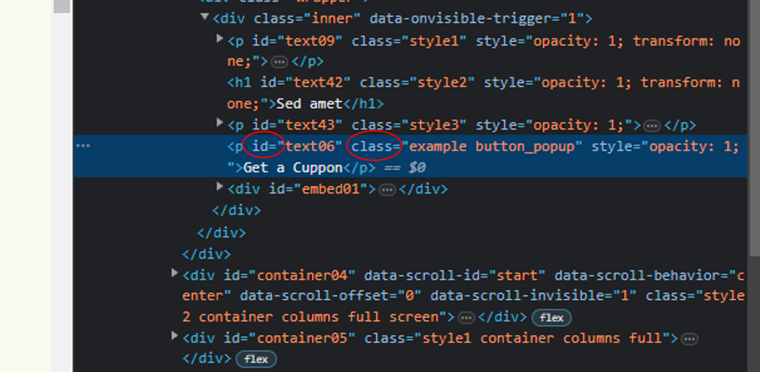Image resolution: width=760 pixels, height=372 pixels.
Task: Click the ellipsis badge inside div#embed01
Action: point(387,190)
